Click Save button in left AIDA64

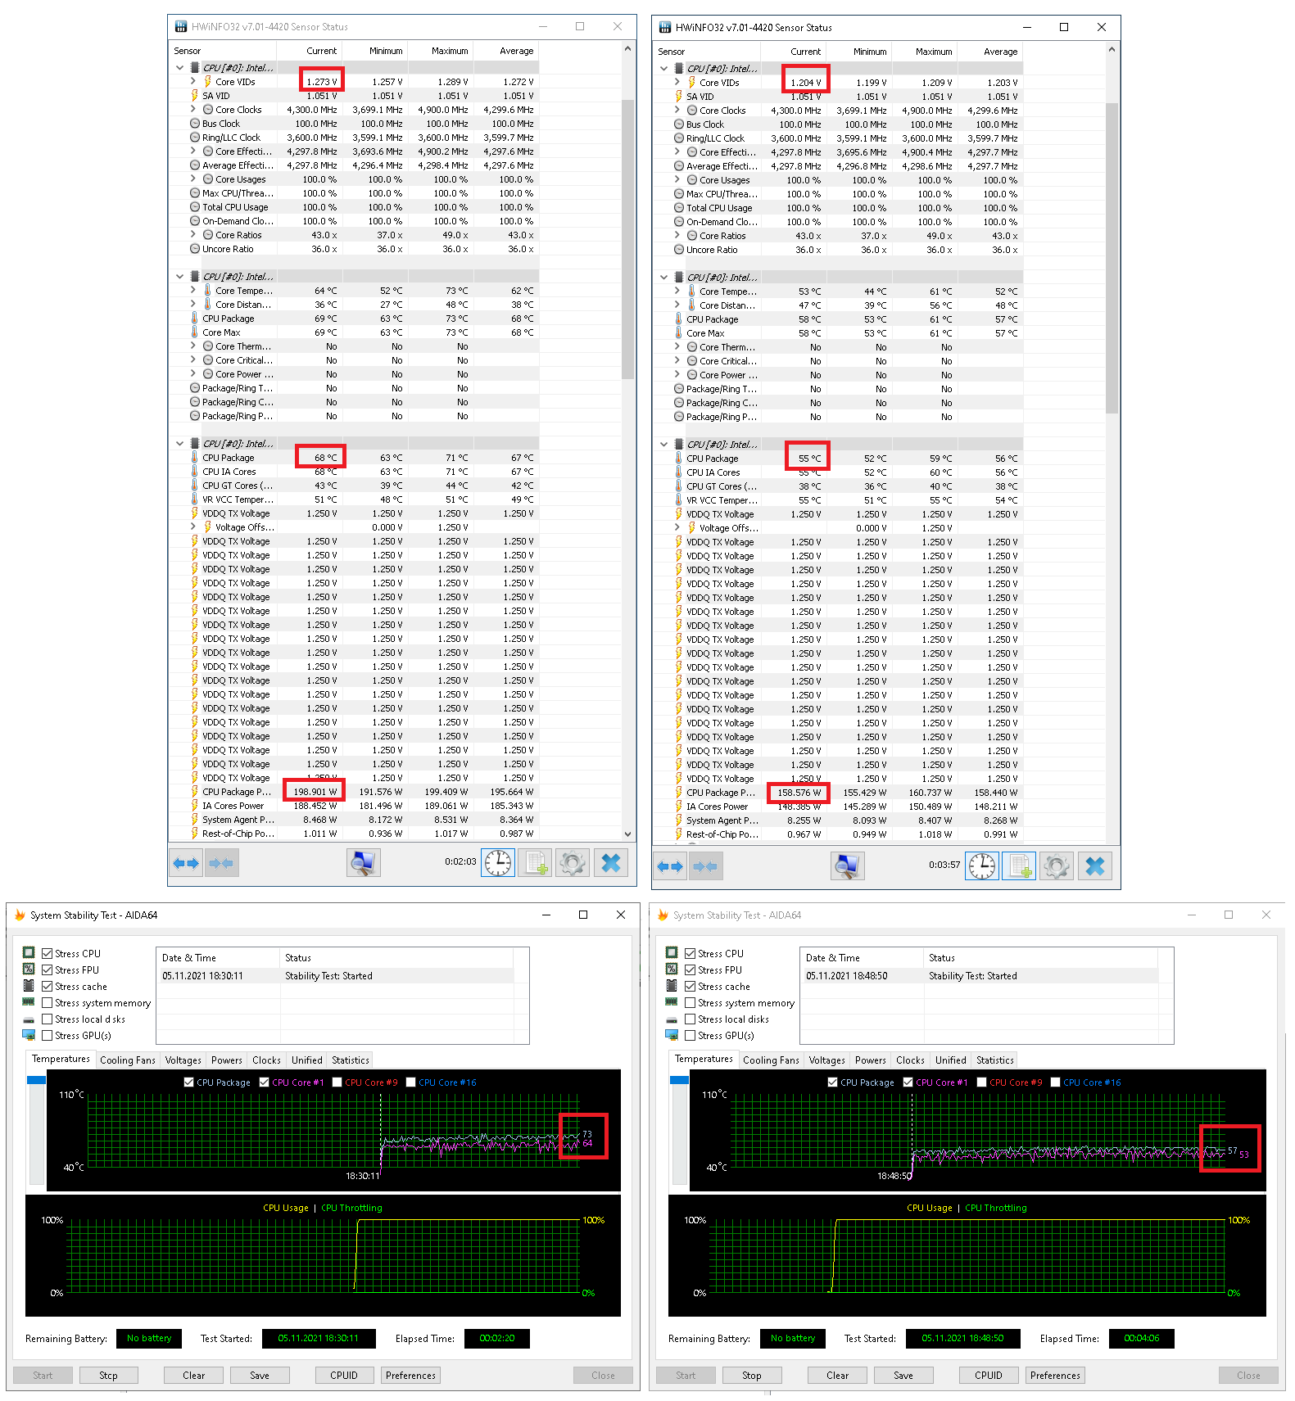pos(260,1376)
